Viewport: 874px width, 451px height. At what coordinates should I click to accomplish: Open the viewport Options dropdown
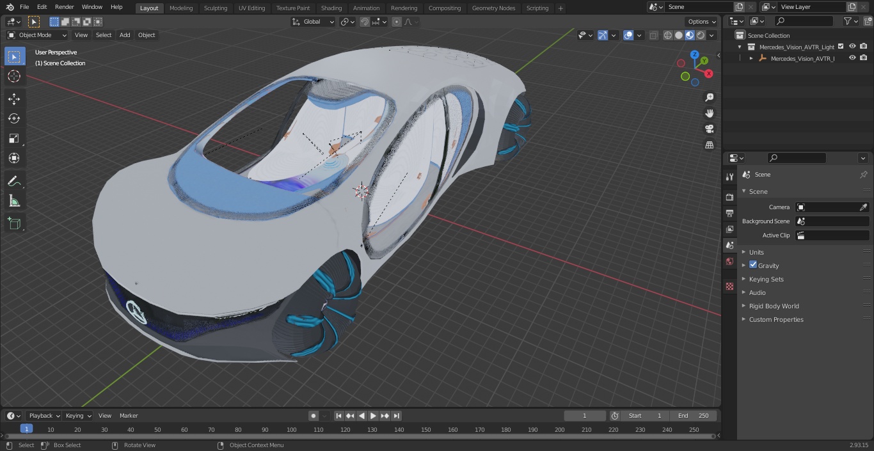tap(702, 22)
